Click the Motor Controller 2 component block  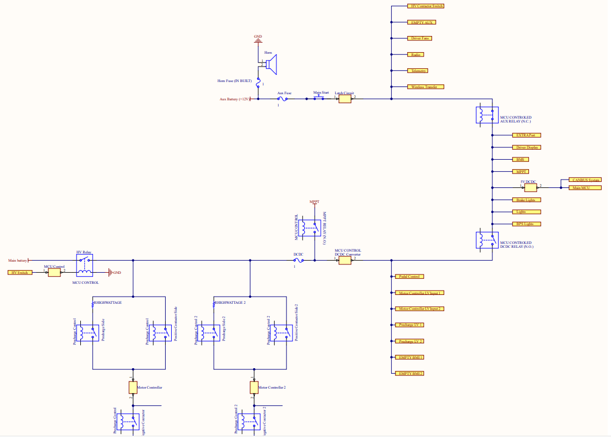[254, 388]
